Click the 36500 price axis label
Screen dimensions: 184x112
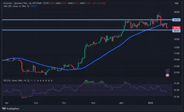(x=177, y=39)
